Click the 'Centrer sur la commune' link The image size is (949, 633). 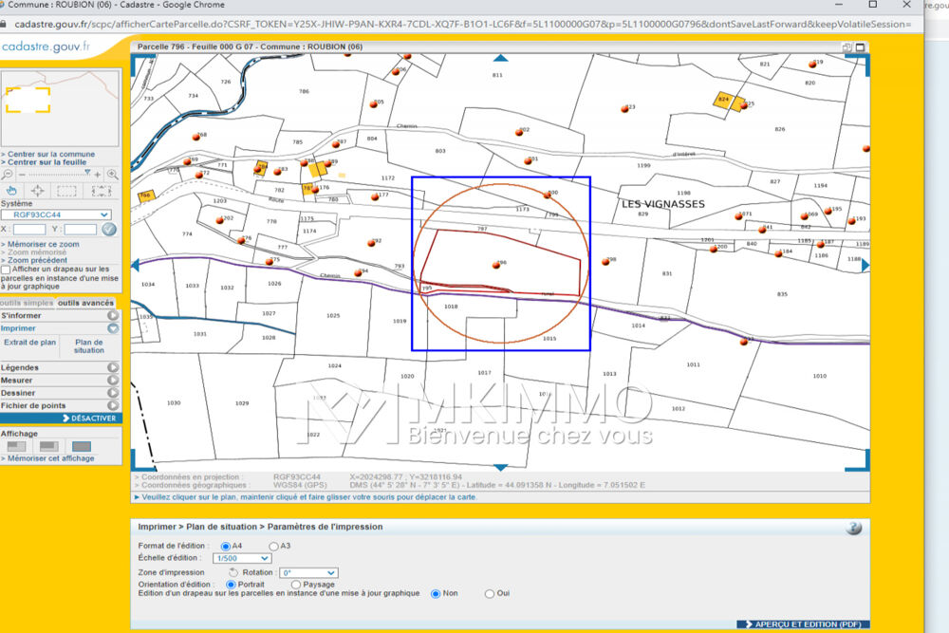tap(50, 154)
